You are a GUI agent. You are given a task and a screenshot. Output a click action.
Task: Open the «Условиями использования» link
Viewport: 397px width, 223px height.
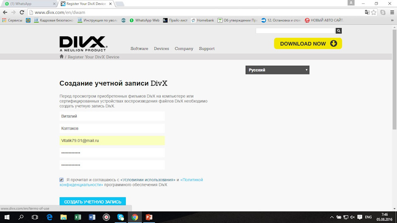pyautogui.click(x=148, y=180)
